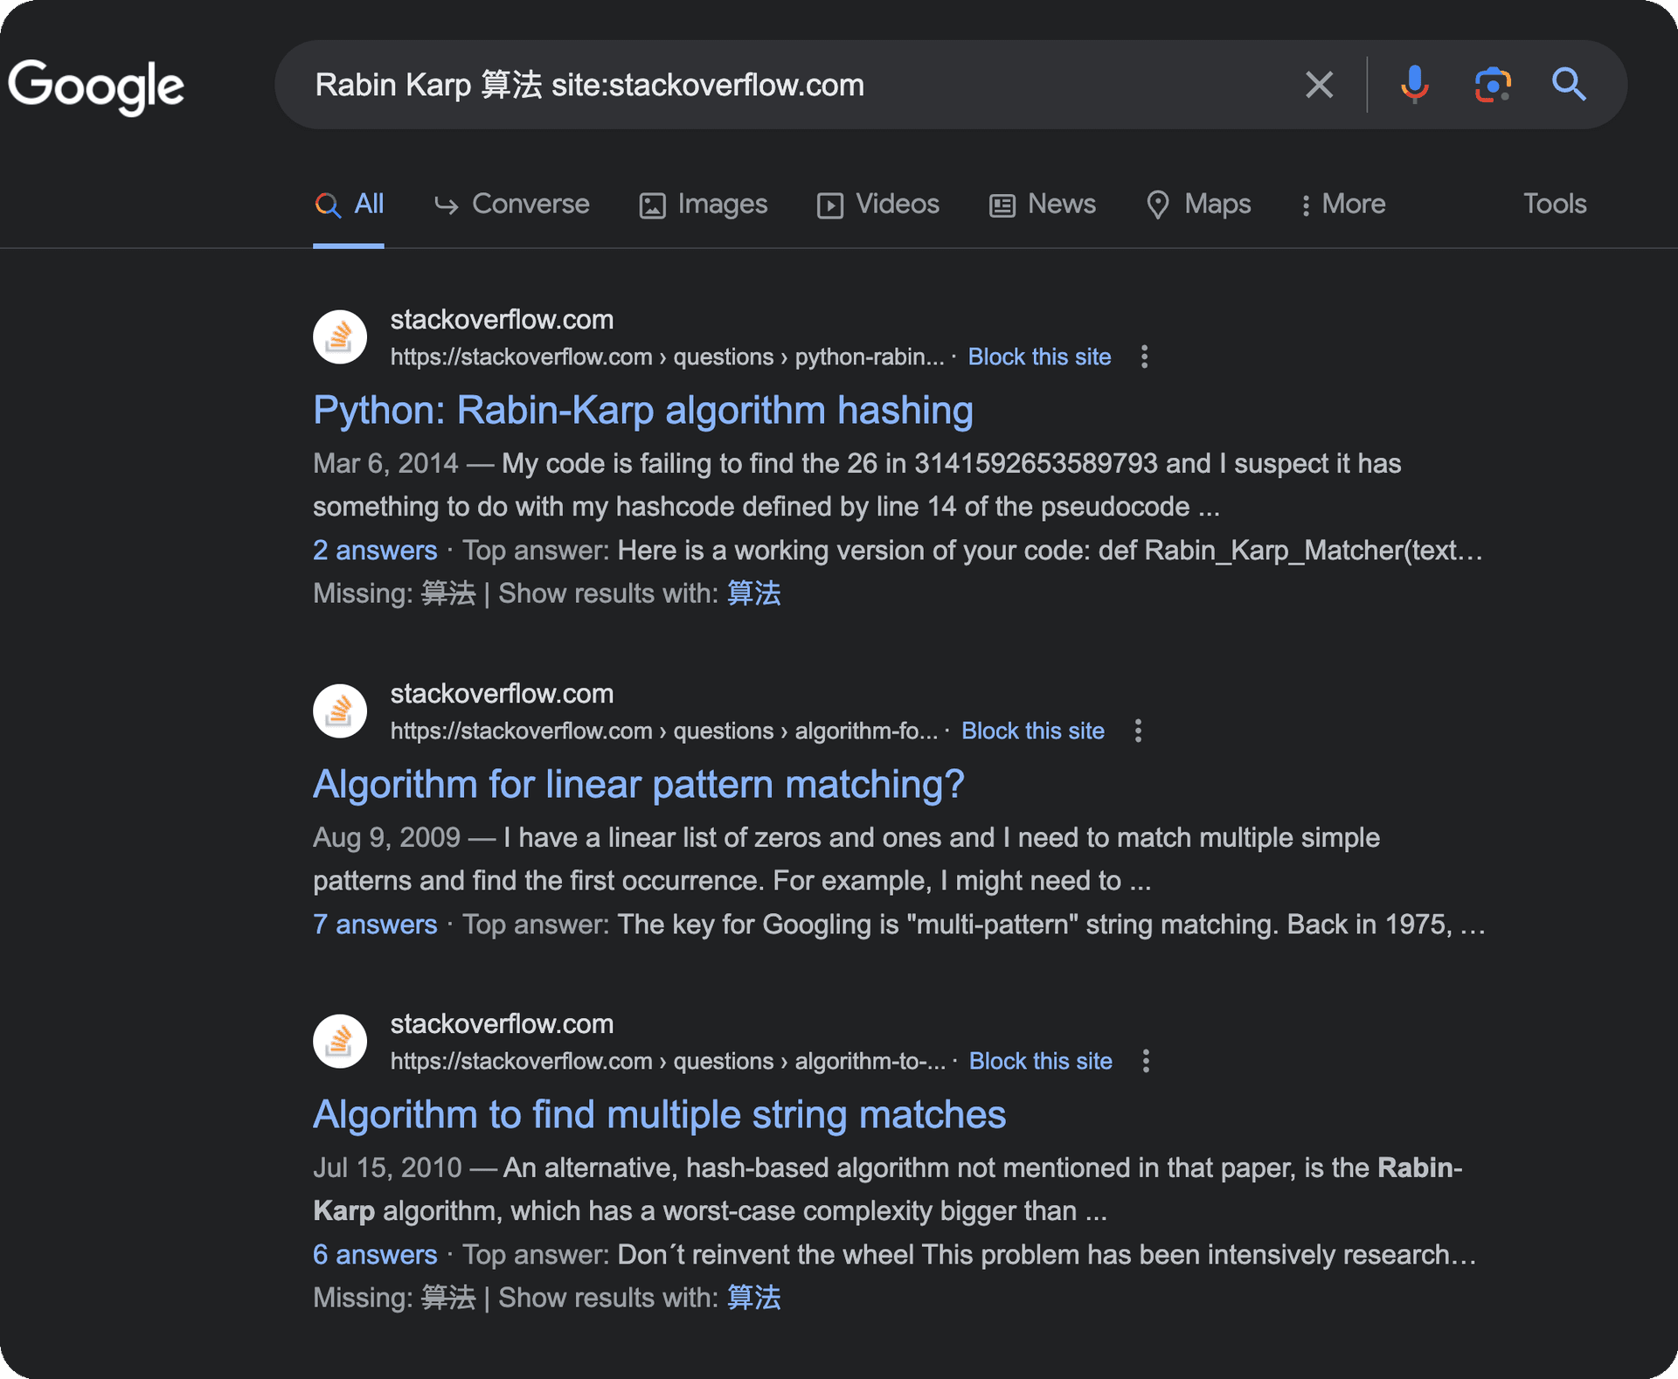The height and width of the screenshot is (1379, 1678).
Task: Open the search Tools options
Action: [x=1555, y=204]
